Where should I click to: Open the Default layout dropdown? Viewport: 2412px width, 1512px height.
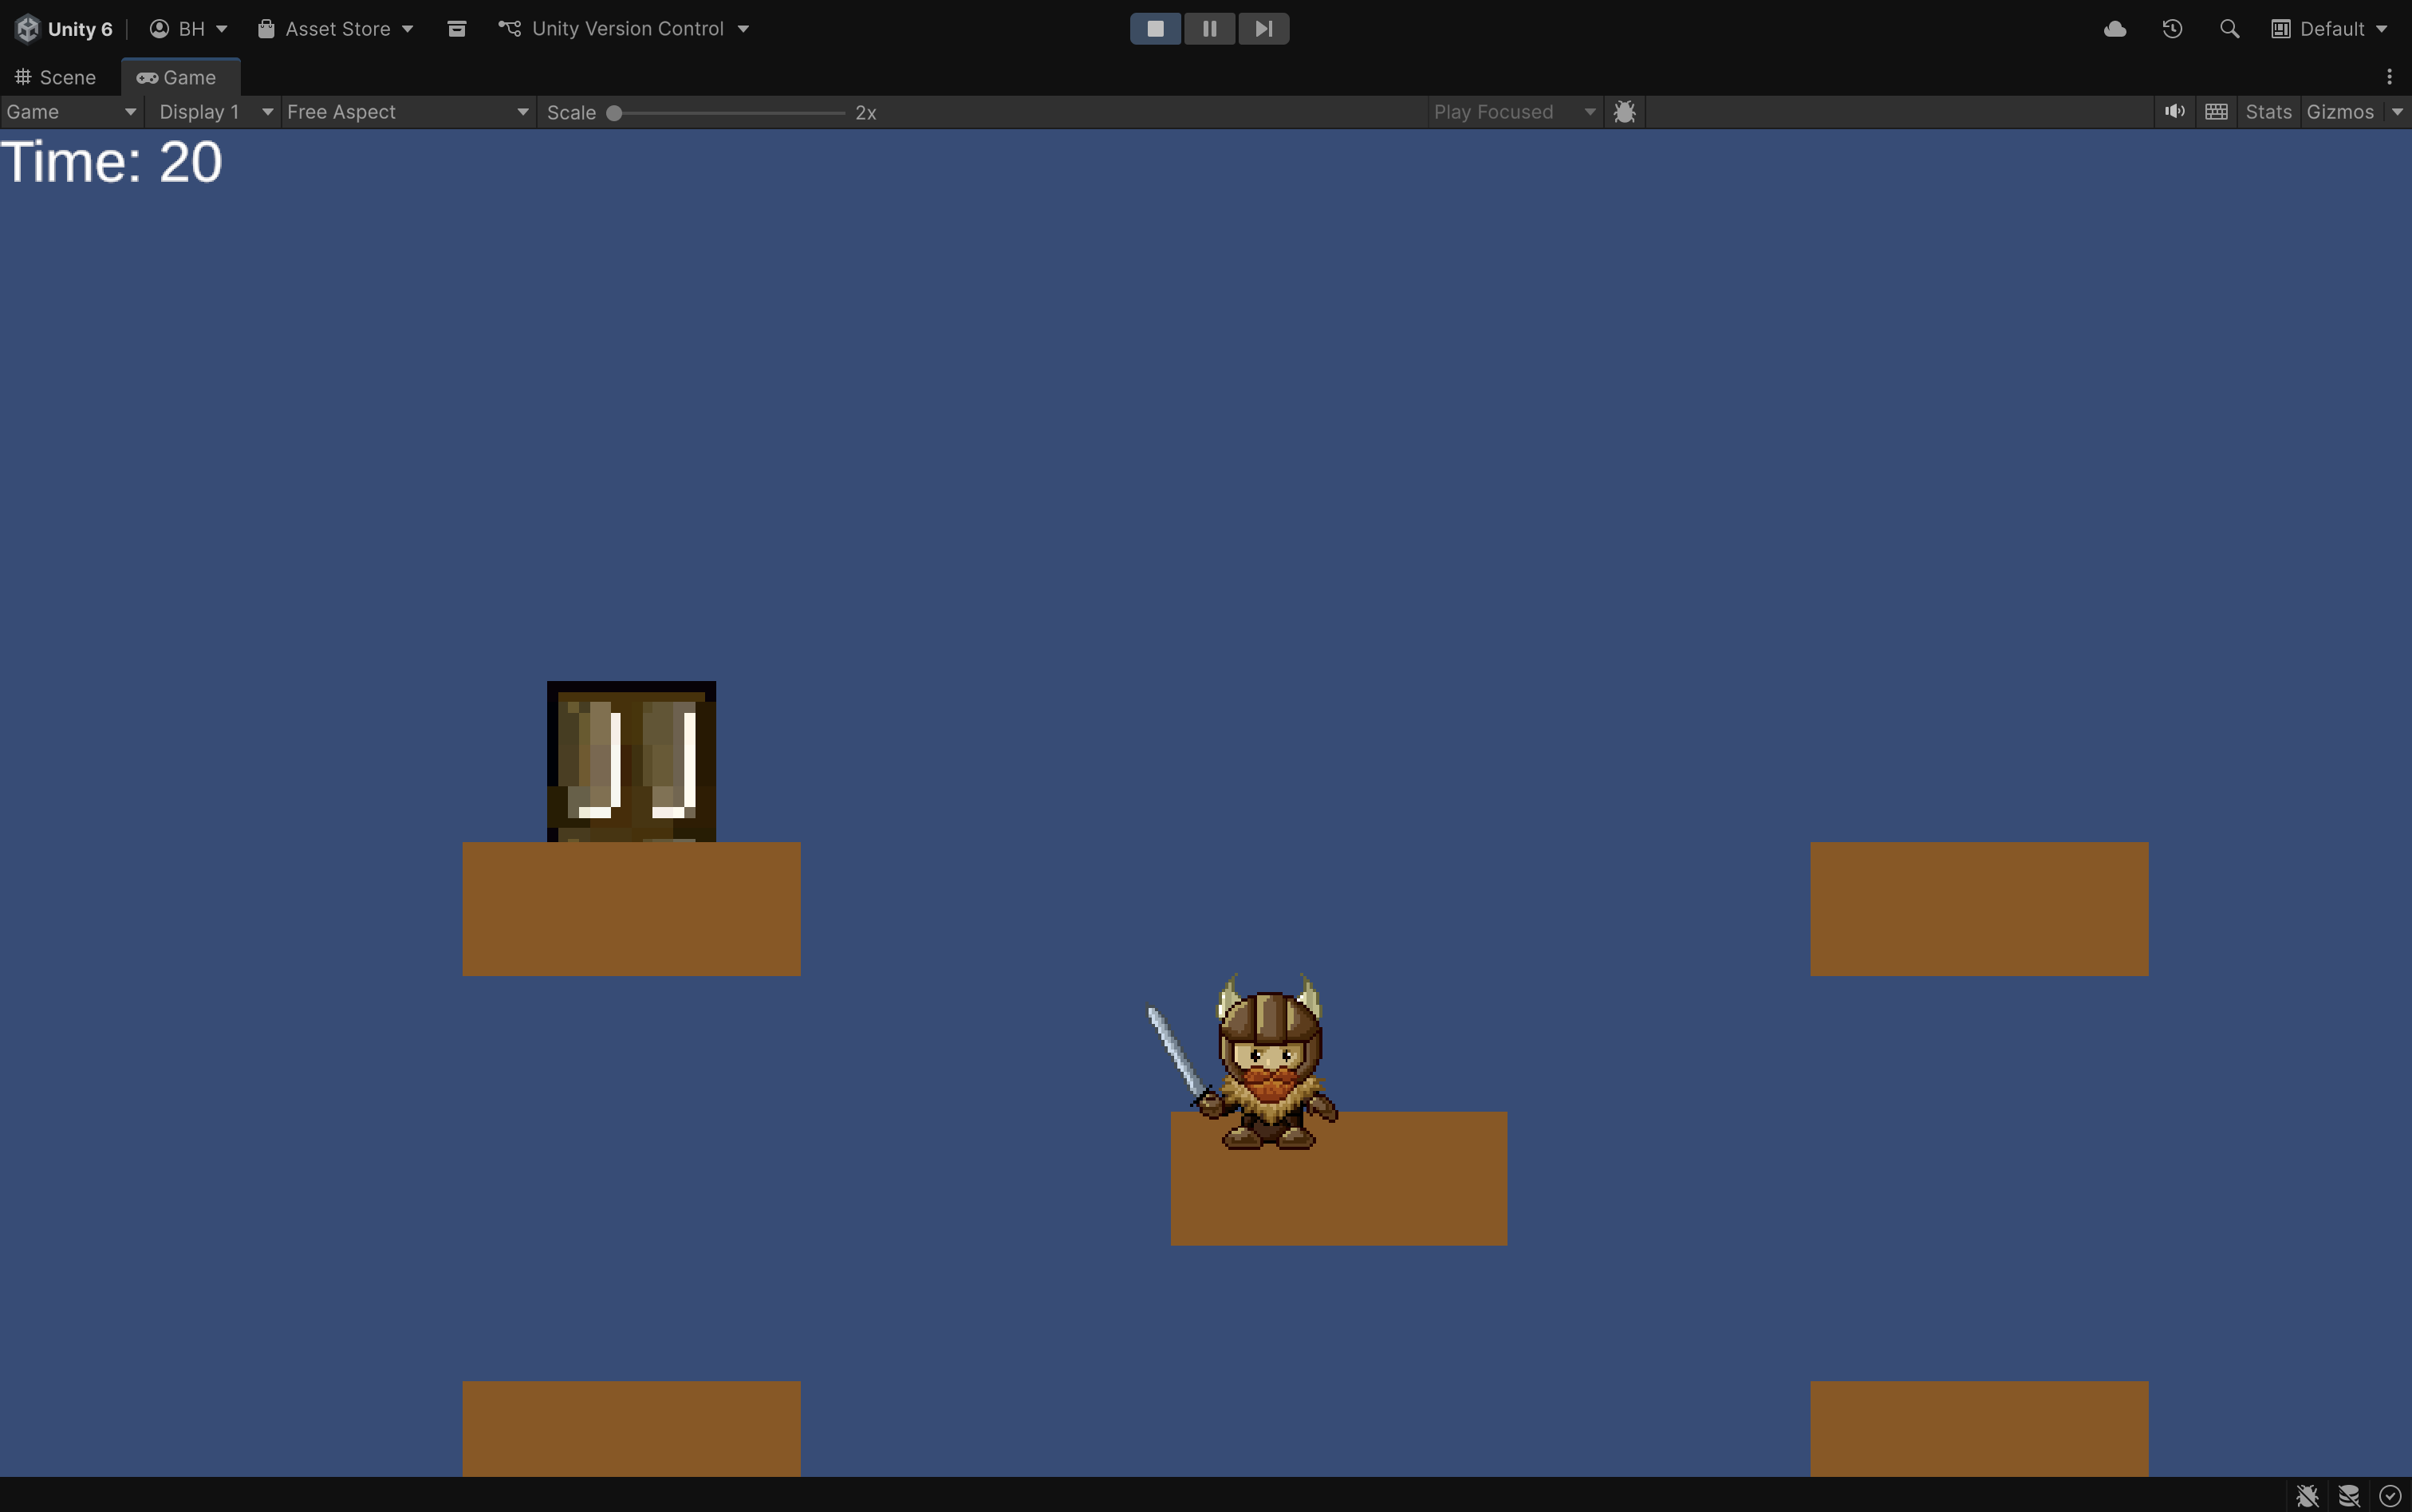(2330, 29)
